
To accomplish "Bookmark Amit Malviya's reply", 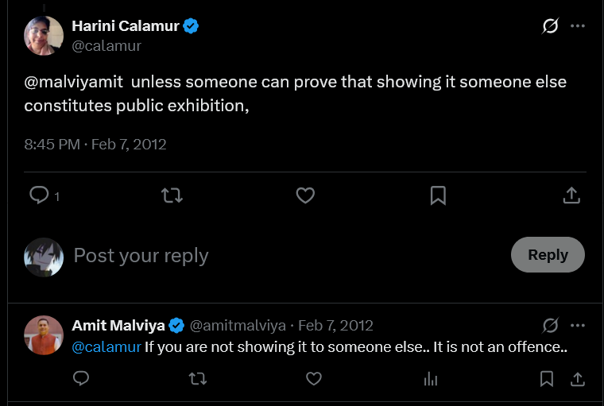I will tap(547, 379).
